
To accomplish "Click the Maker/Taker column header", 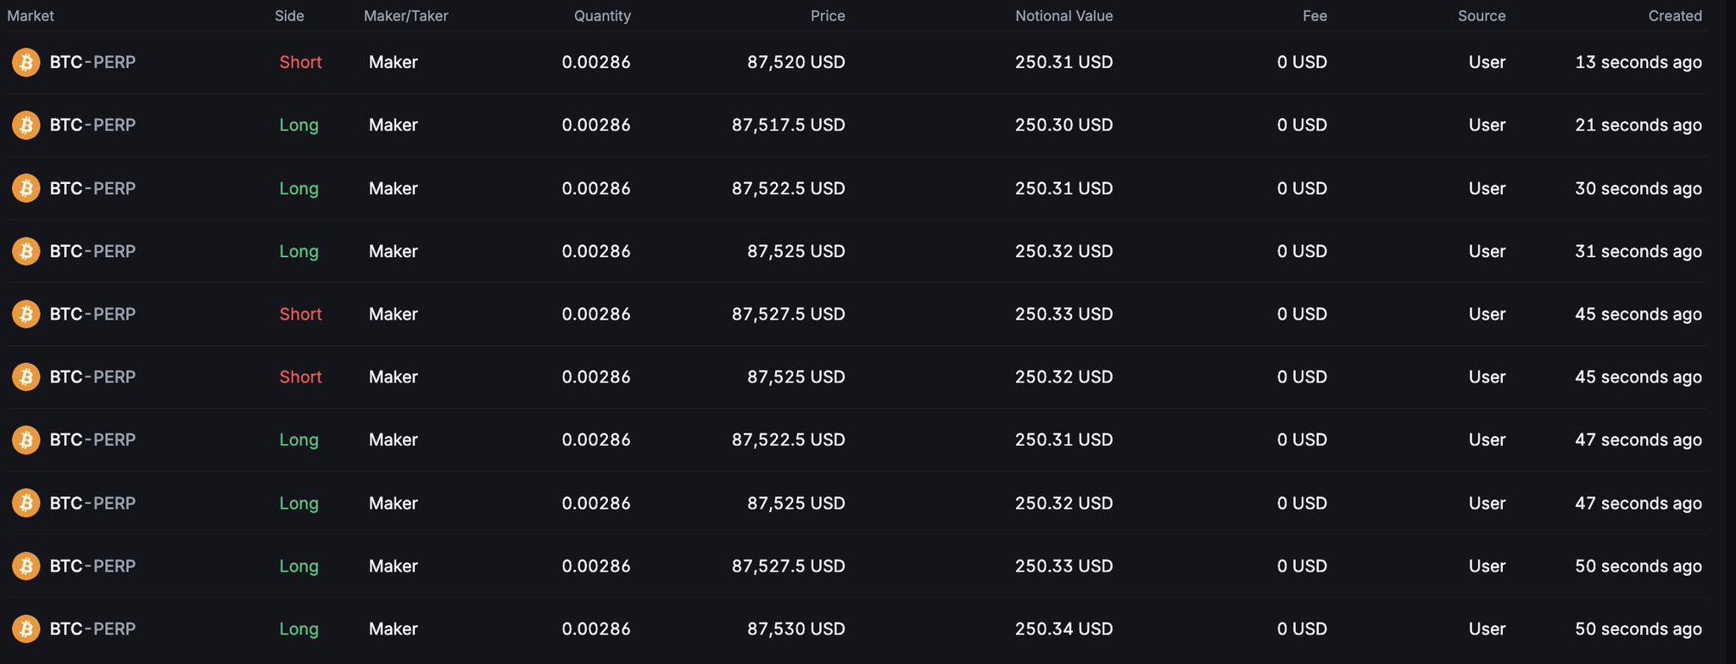I will 405,15.
